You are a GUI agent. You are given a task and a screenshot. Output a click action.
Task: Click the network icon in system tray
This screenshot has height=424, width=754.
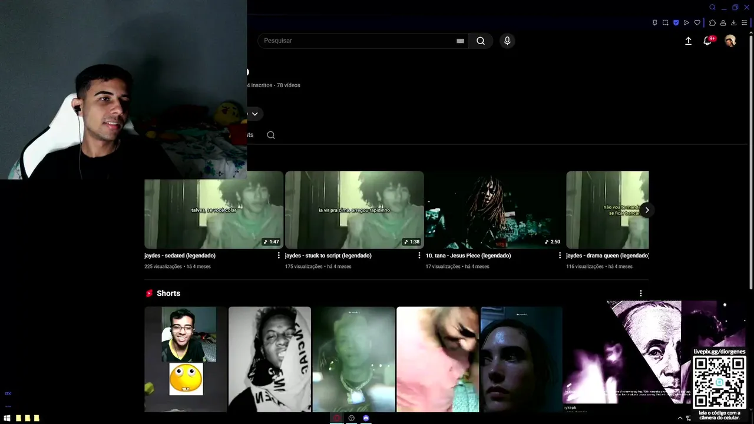[x=689, y=418]
